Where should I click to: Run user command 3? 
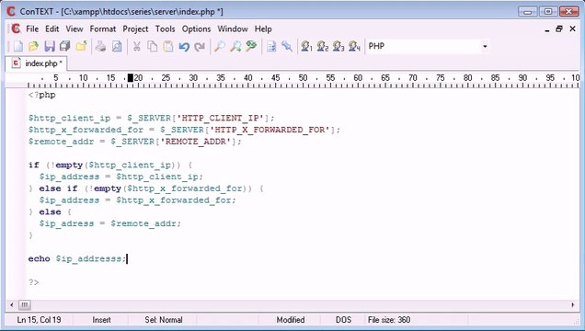tap(338, 46)
